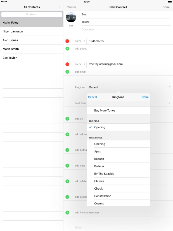173x231 pixels.
Task: Tap the contact photo thumbnail
Action: coord(71,17)
